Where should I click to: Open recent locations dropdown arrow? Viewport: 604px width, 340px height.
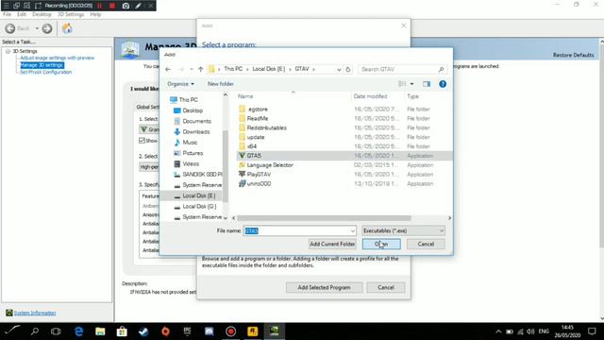[191, 69]
